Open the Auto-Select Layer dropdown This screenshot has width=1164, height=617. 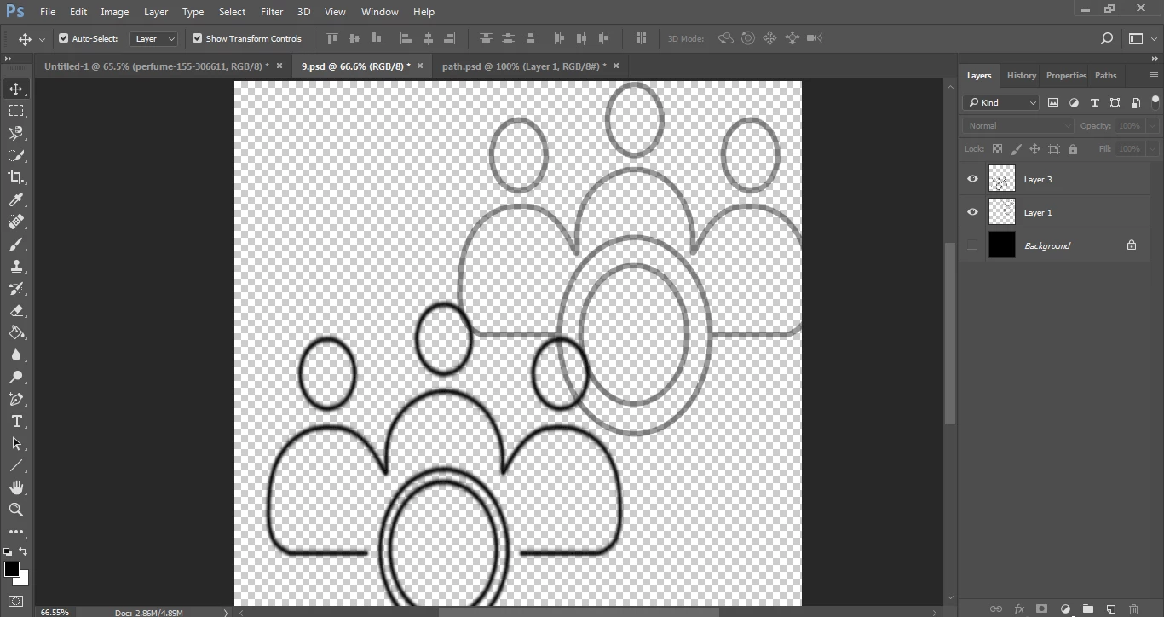click(153, 38)
